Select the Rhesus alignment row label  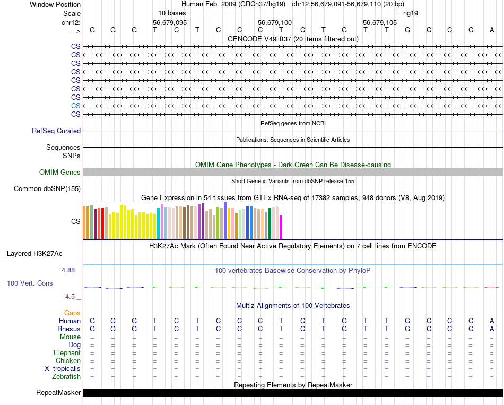click(x=69, y=329)
